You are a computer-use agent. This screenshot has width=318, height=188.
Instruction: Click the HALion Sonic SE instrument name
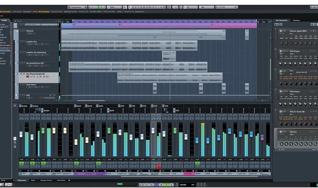tap(297, 111)
